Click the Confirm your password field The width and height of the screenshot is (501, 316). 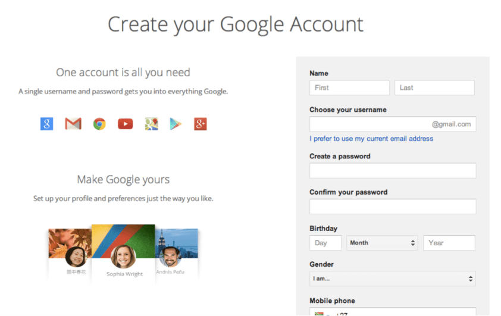coord(393,207)
